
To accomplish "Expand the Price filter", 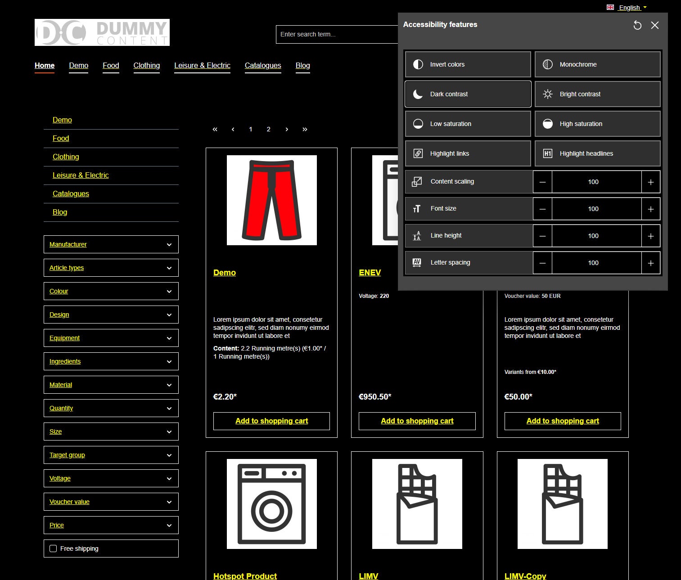I will pos(111,525).
